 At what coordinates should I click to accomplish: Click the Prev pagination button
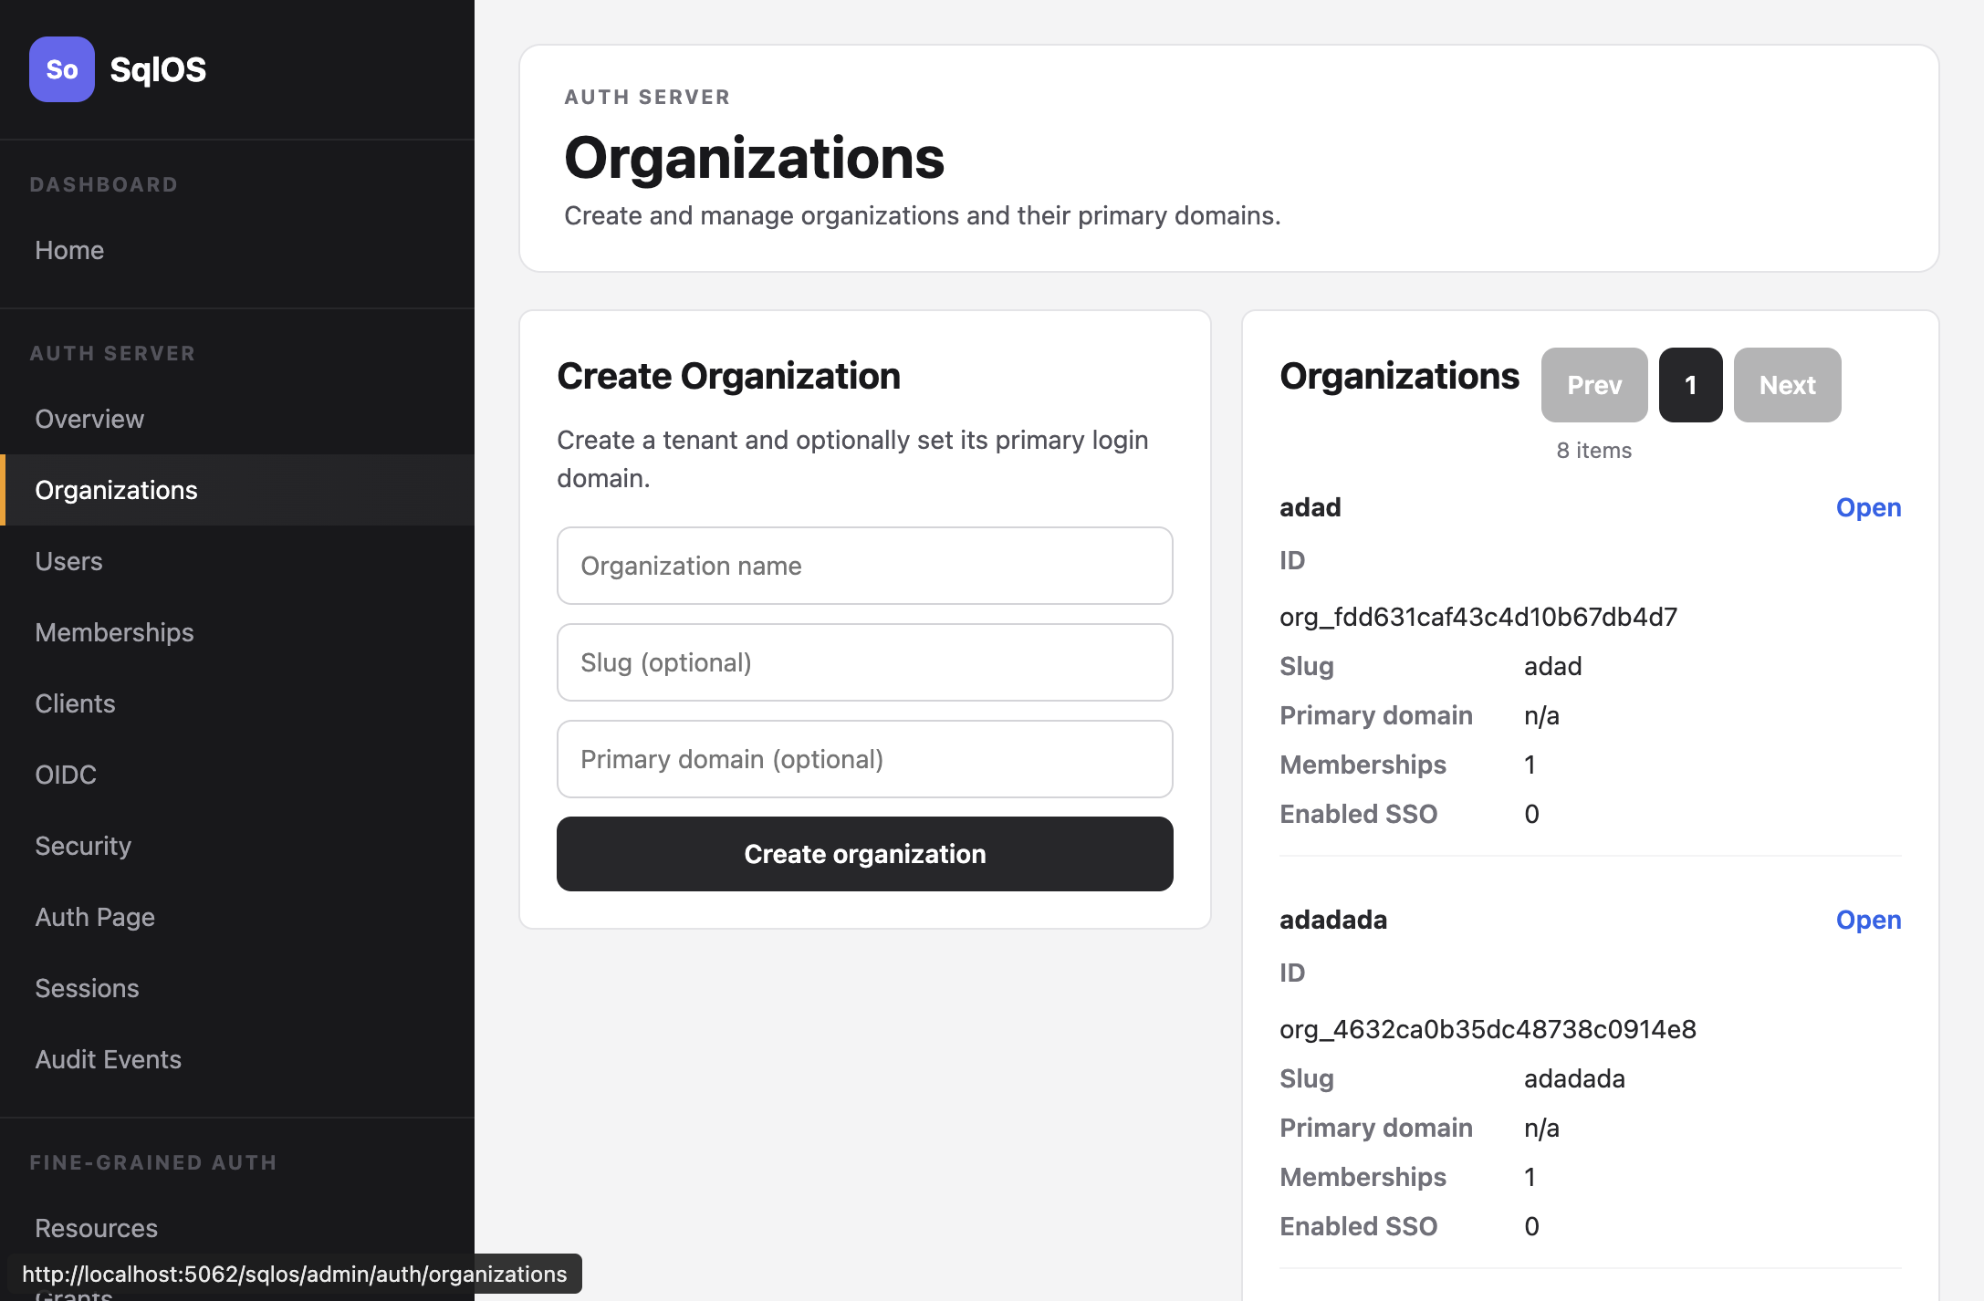pos(1593,385)
